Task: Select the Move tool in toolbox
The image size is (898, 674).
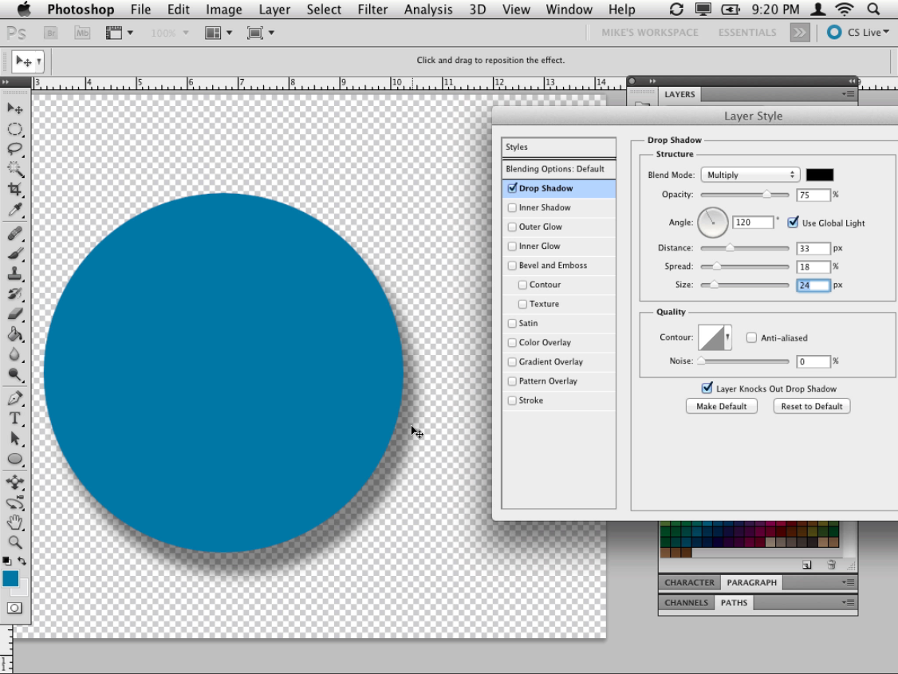Action: (x=15, y=108)
